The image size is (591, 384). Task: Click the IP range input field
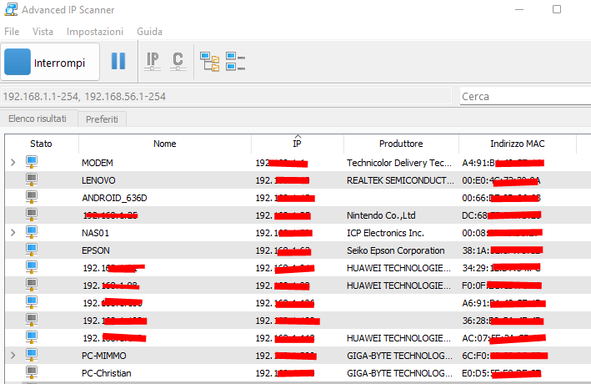pos(226,96)
